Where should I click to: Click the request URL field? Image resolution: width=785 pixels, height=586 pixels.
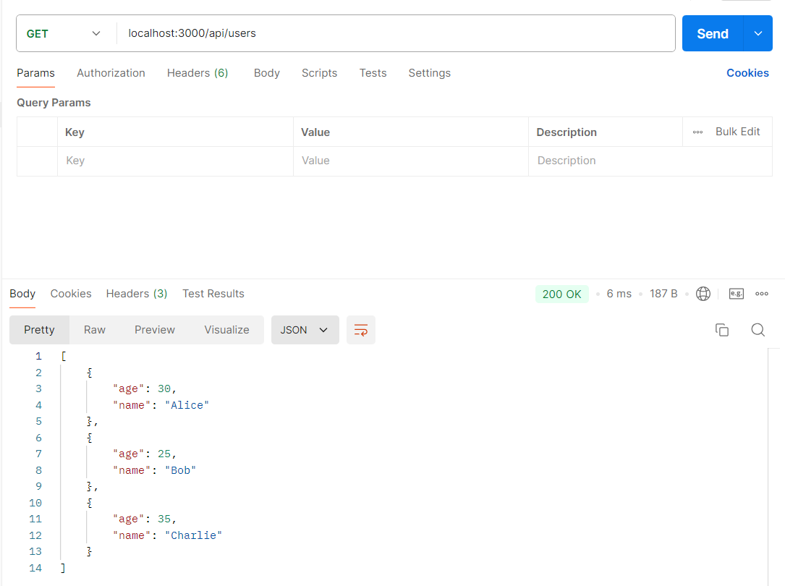pyautogui.click(x=289, y=33)
